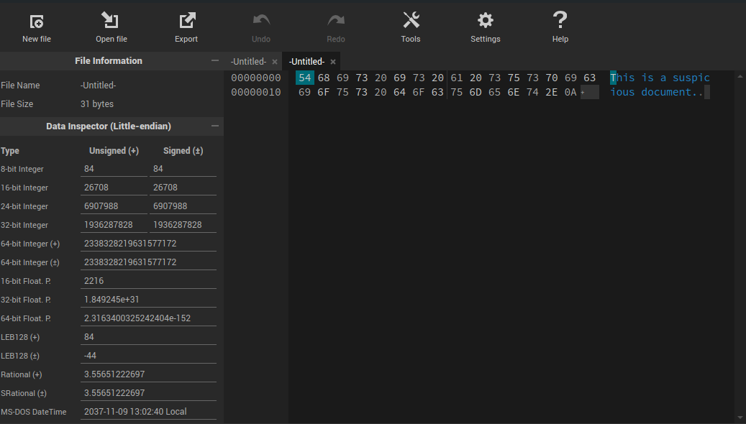Switch to the first -Untitled- tab

point(248,61)
